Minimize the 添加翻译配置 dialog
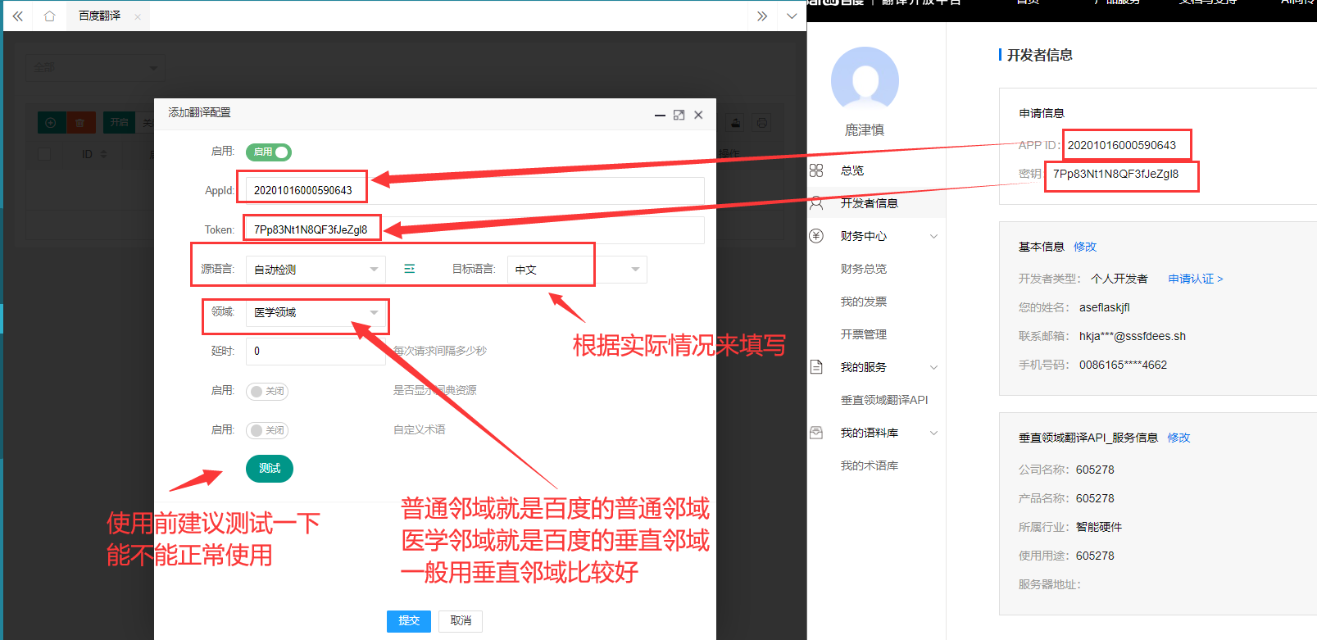 point(660,115)
